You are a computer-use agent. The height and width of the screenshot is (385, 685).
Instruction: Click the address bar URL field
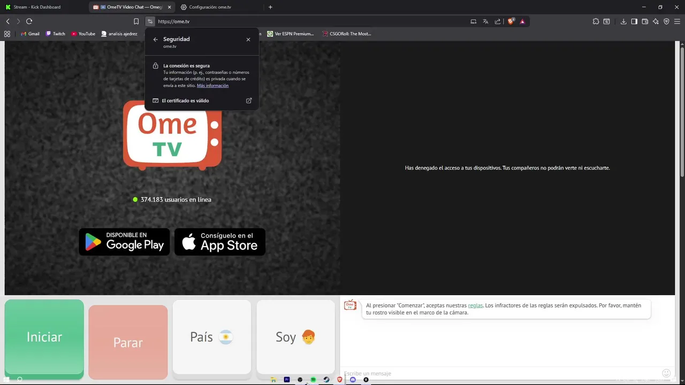tap(310, 21)
